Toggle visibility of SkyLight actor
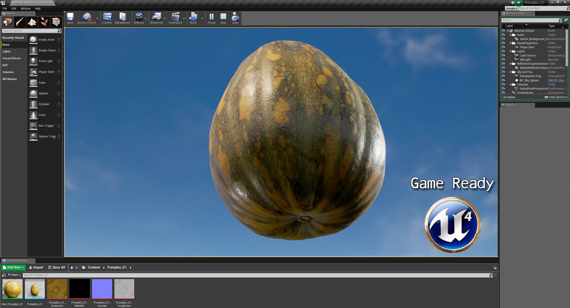570x308 pixels. click(503, 60)
